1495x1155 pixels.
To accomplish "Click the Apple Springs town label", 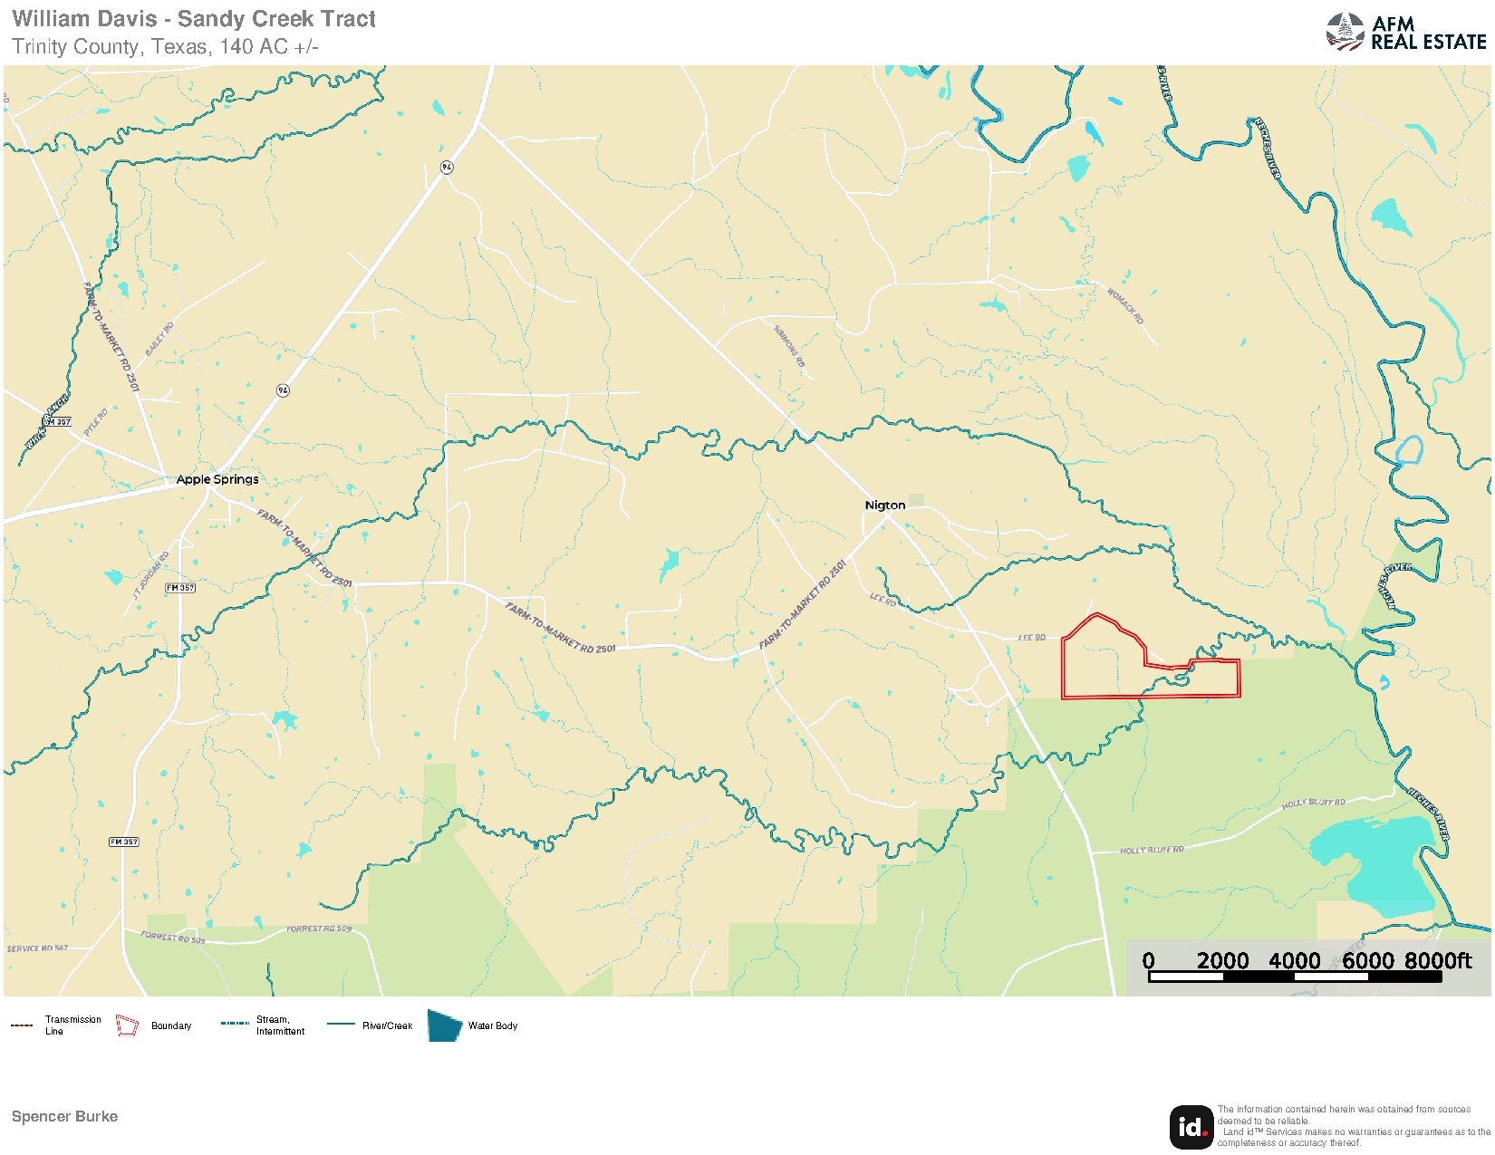I will point(217,479).
